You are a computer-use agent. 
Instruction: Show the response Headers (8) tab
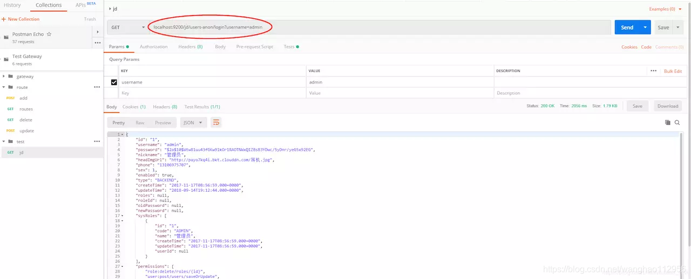pyautogui.click(x=165, y=107)
